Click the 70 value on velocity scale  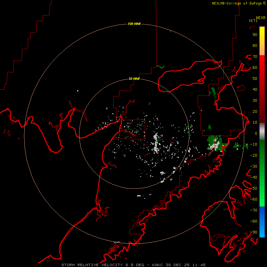coord(255,57)
